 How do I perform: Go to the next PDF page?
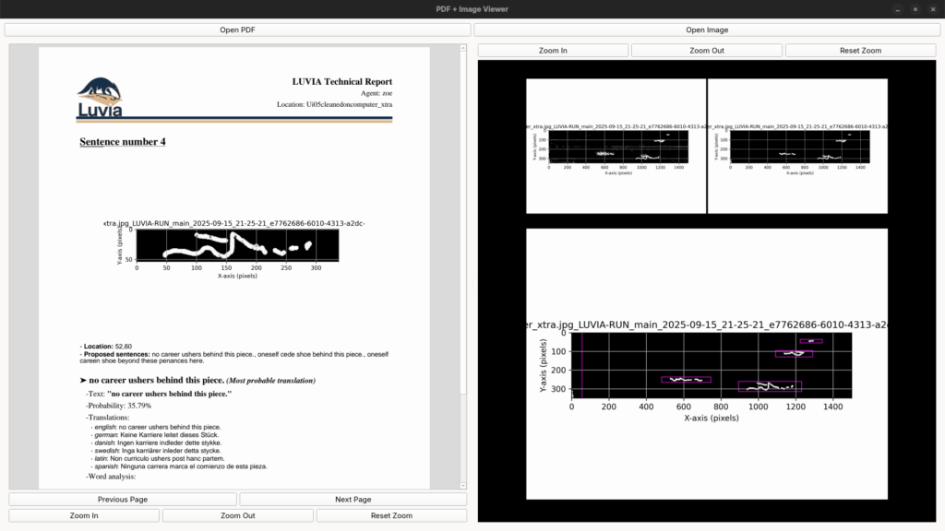click(353, 500)
